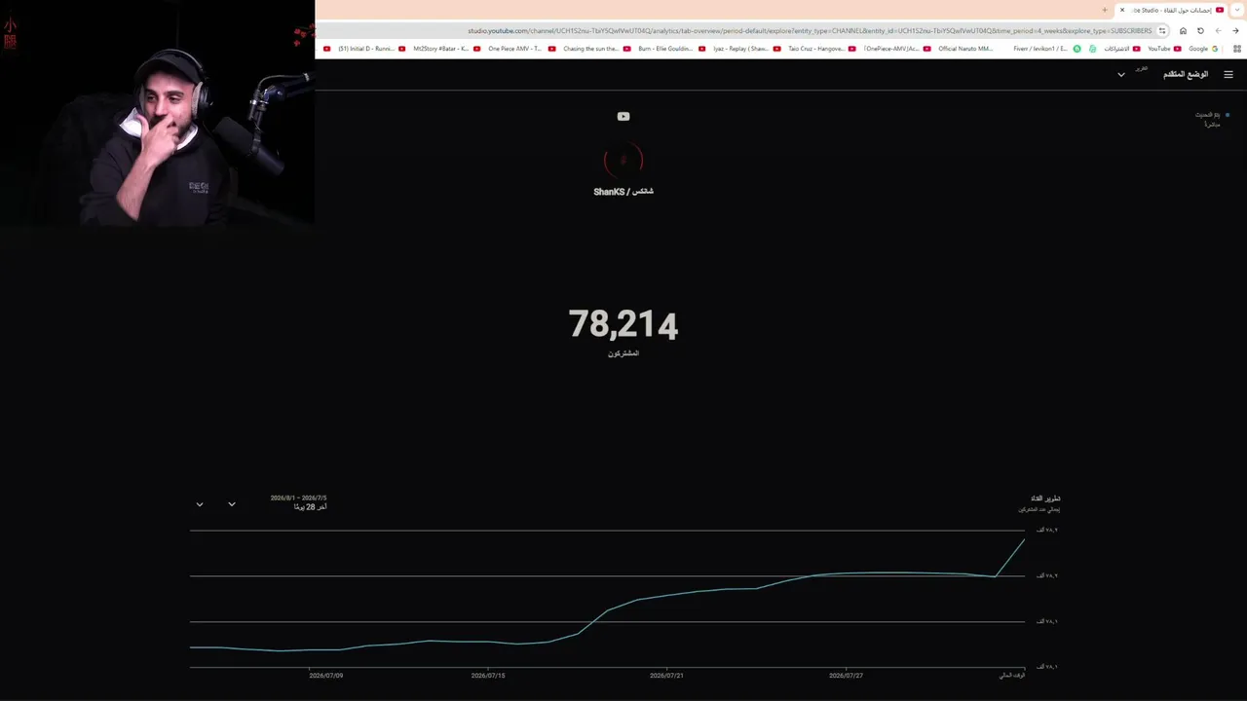Expand the report dropdown beside الوضع المتقدم
1247x701 pixels.
1121,75
